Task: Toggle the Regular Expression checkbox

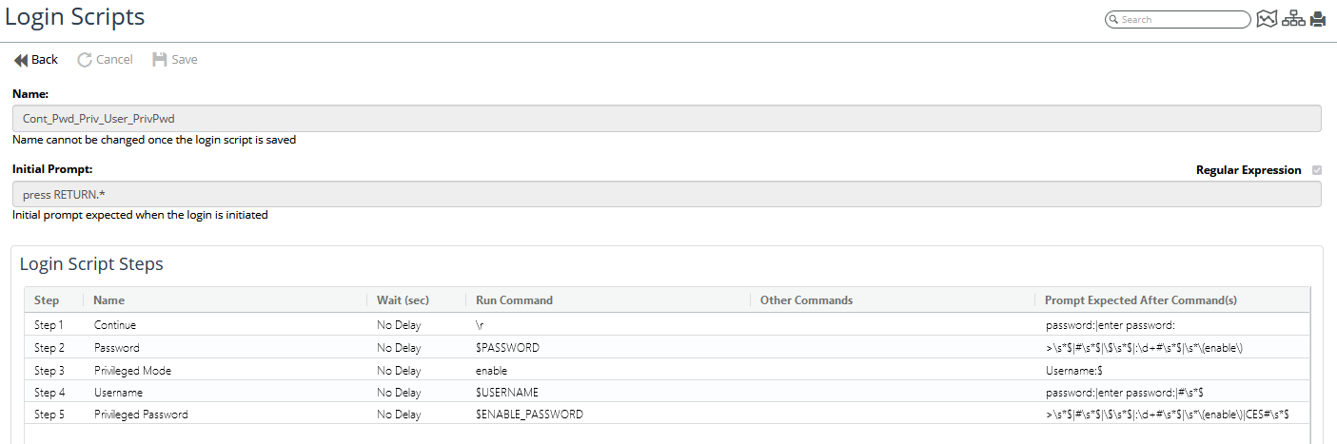Action: [1317, 170]
